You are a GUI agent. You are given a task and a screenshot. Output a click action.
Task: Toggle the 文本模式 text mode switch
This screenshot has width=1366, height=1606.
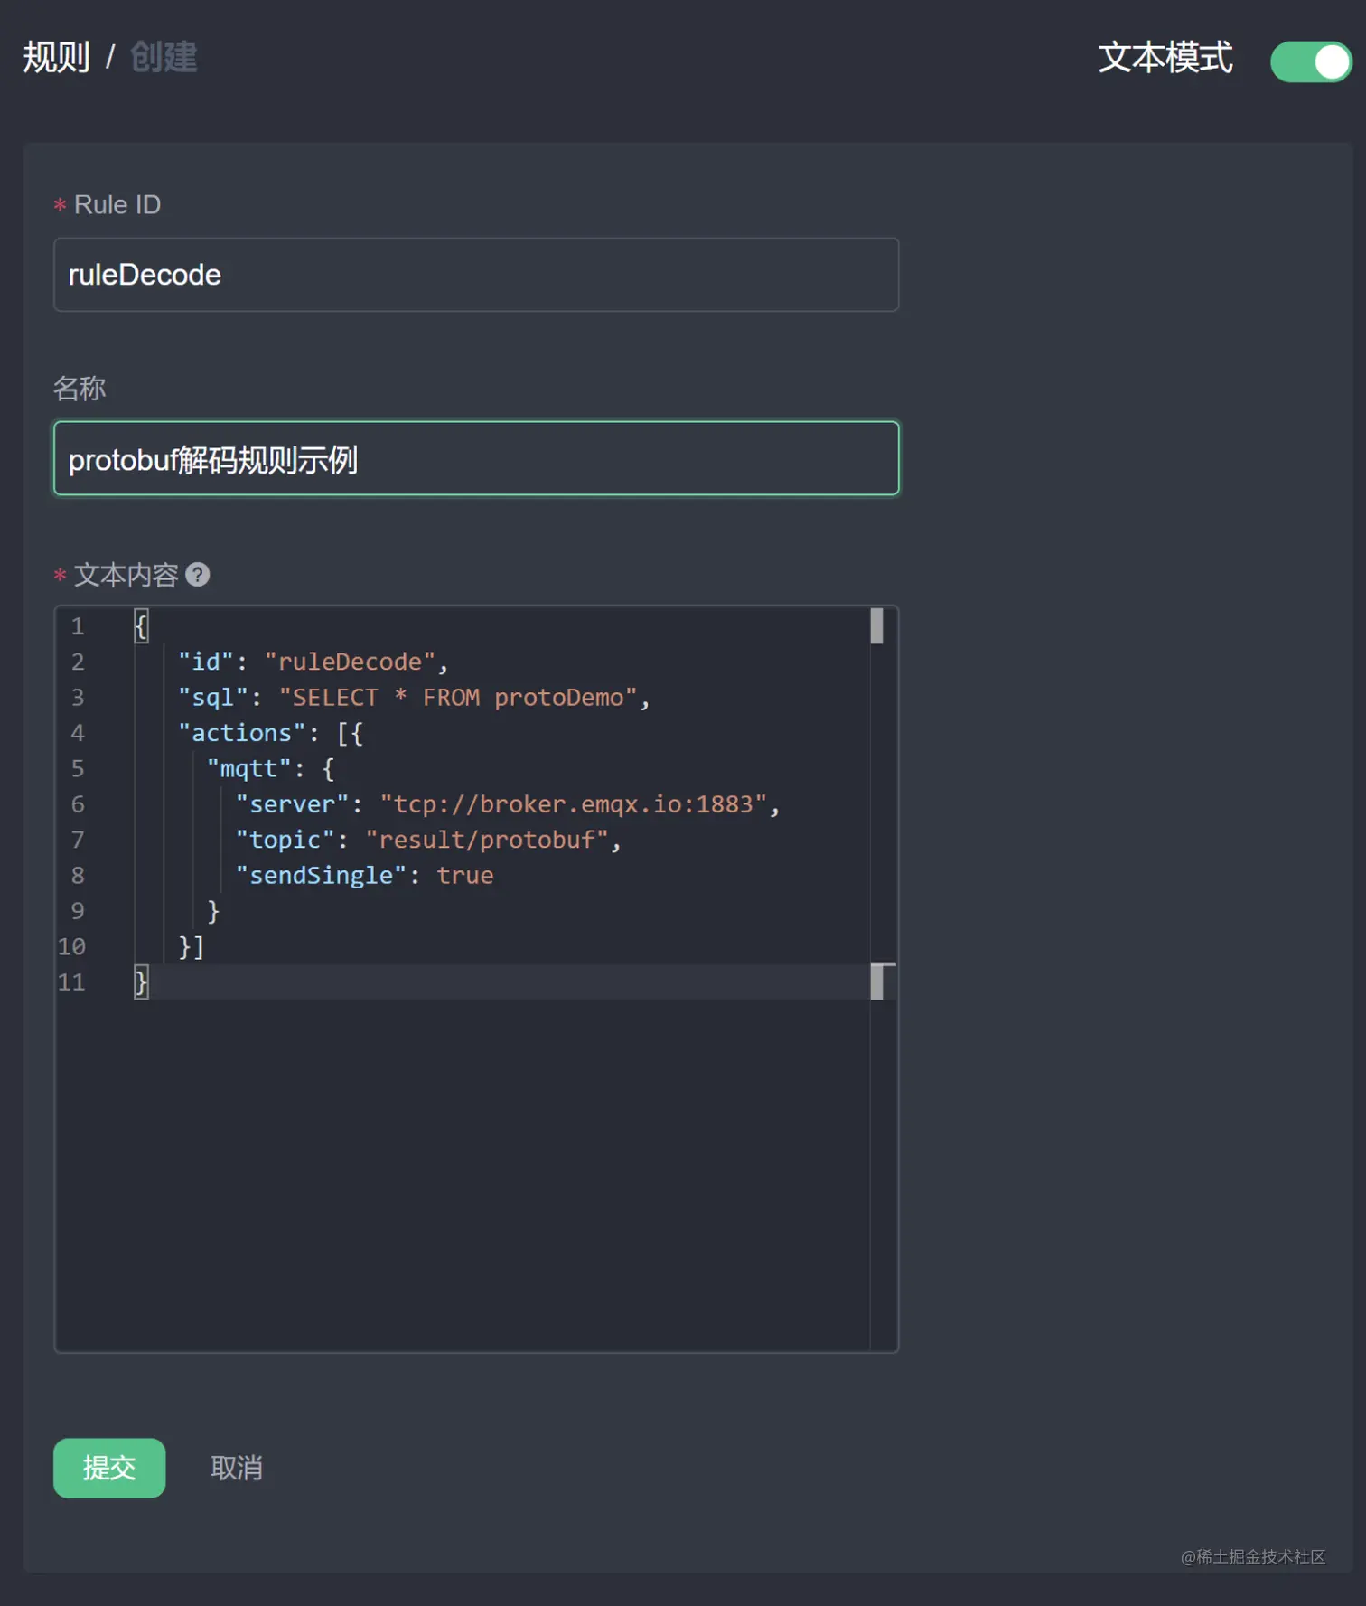point(1310,61)
